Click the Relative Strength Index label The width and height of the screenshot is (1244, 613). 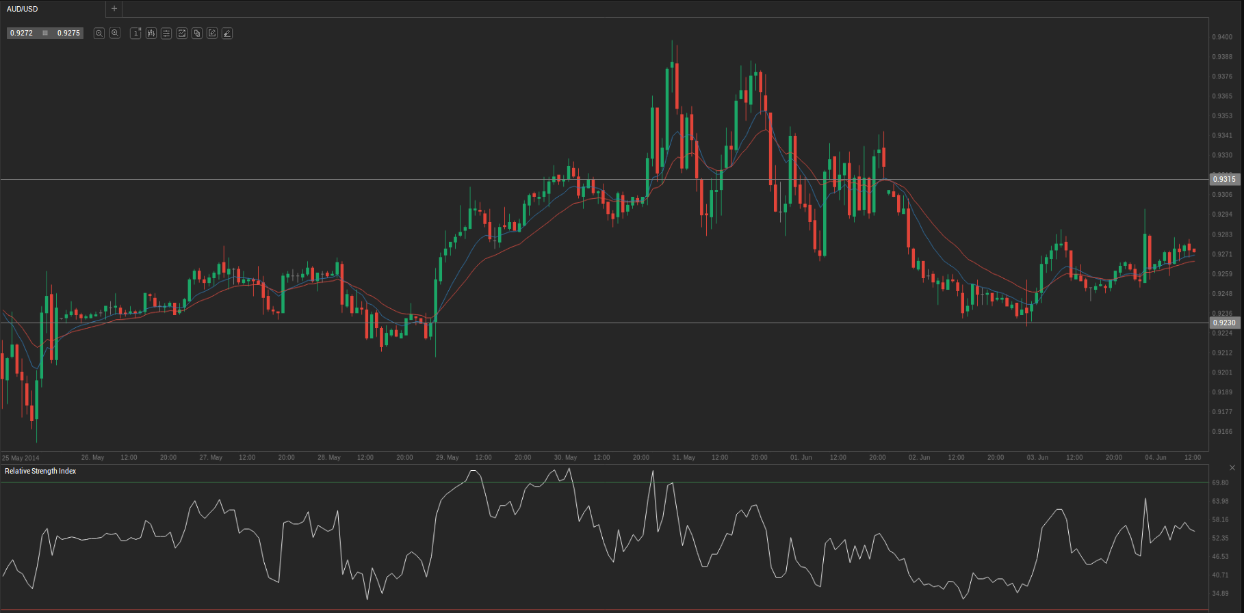tap(40, 471)
